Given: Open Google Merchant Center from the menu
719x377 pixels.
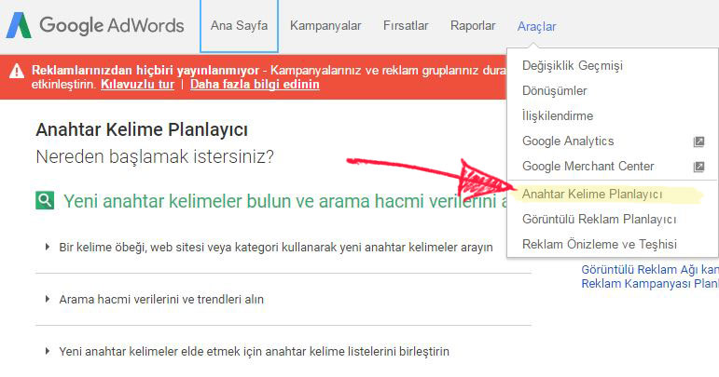Looking at the screenshot, I should [x=588, y=166].
